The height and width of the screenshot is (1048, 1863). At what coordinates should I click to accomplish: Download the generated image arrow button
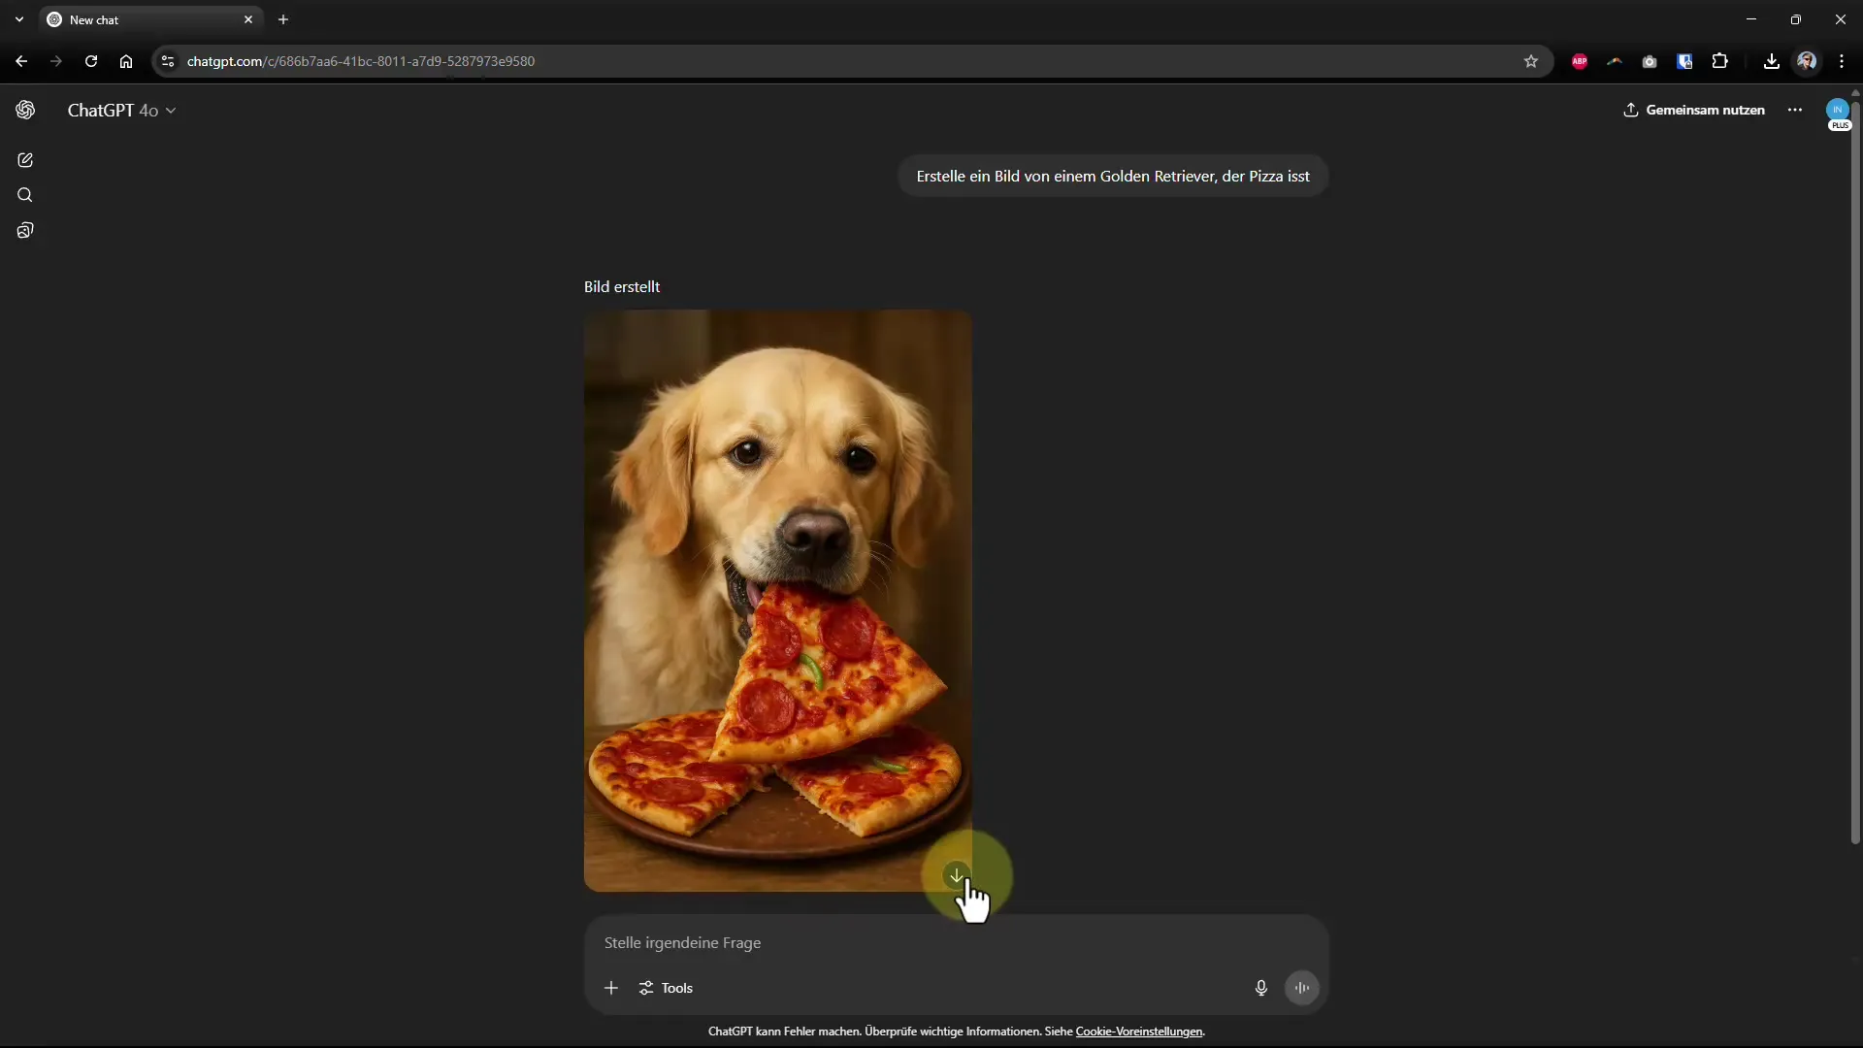click(x=957, y=875)
